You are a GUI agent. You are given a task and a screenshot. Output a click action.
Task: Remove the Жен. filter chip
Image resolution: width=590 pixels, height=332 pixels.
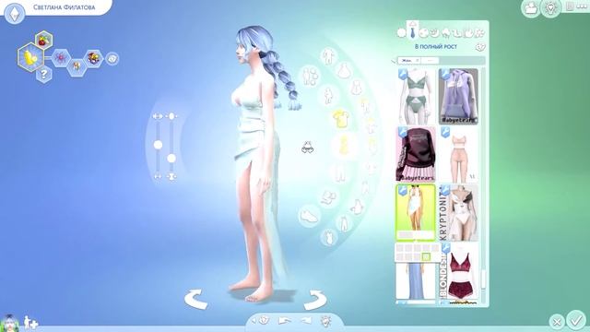pos(409,60)
